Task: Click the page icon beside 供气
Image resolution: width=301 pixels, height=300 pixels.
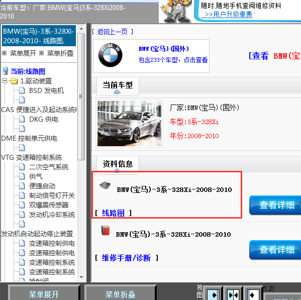Action: 22,176
